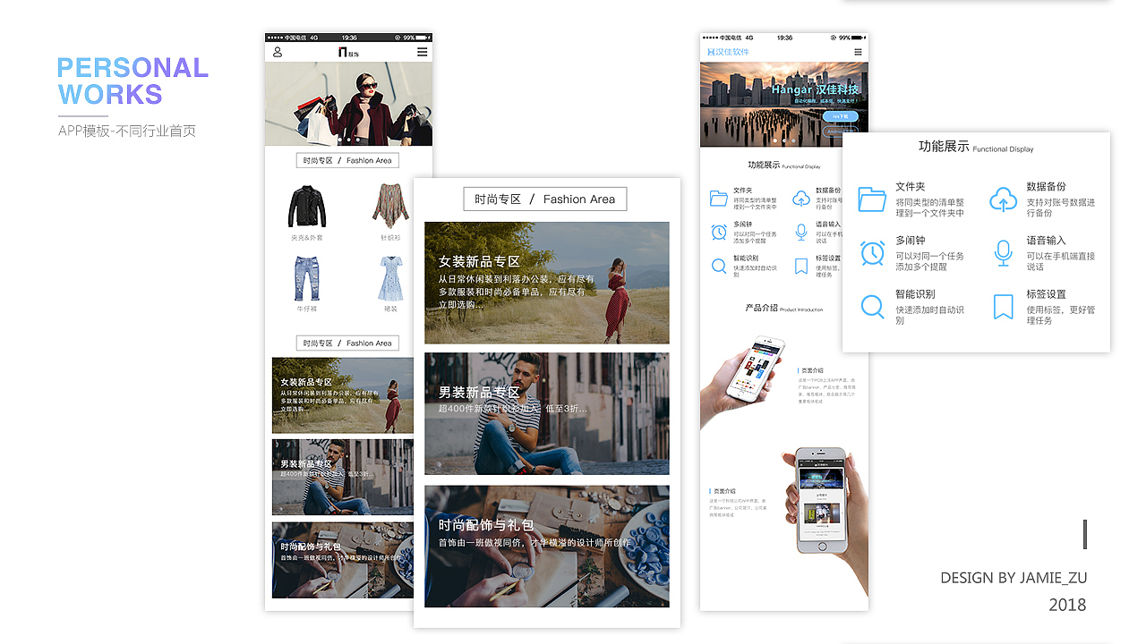The width and height of the screenshot is (1146, 644).
Task: Click lower 页面介绍 label beside second phone
Action: click(x=723, y=491)
